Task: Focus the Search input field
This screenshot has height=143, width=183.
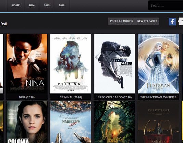Action: (166, 5)
